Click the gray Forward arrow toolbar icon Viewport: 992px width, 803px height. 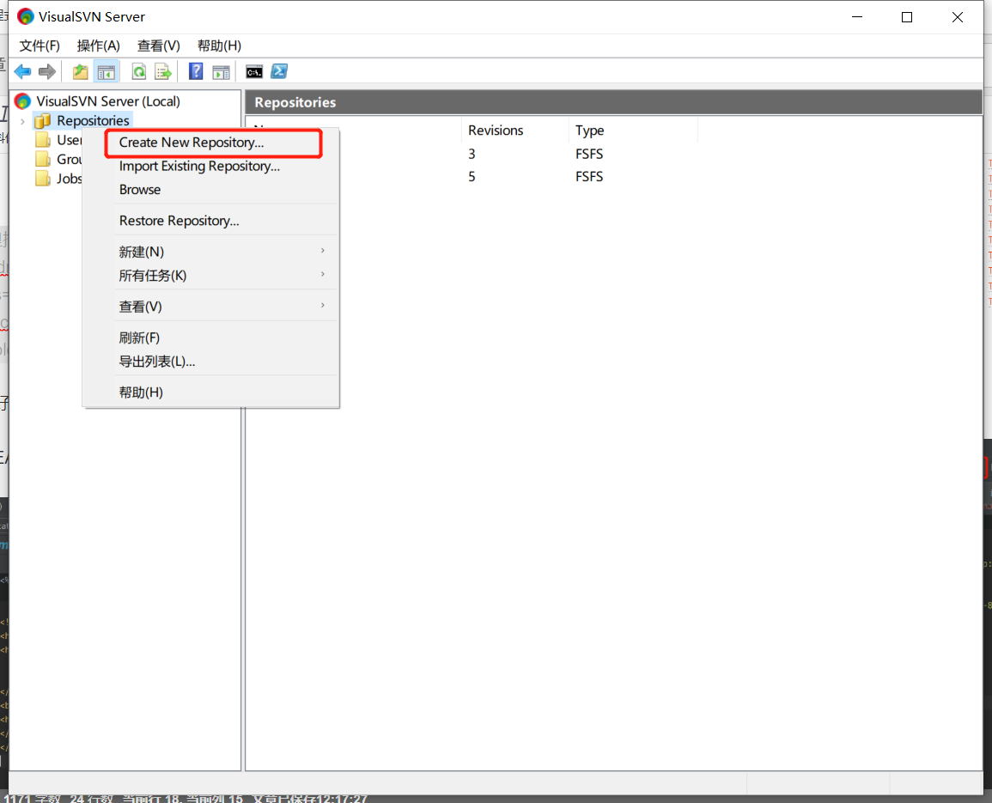click(47, 71)
